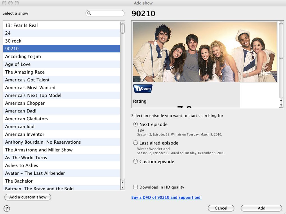
Task: Select The Armstrong and Miller Show
Action: click(62, 150)
